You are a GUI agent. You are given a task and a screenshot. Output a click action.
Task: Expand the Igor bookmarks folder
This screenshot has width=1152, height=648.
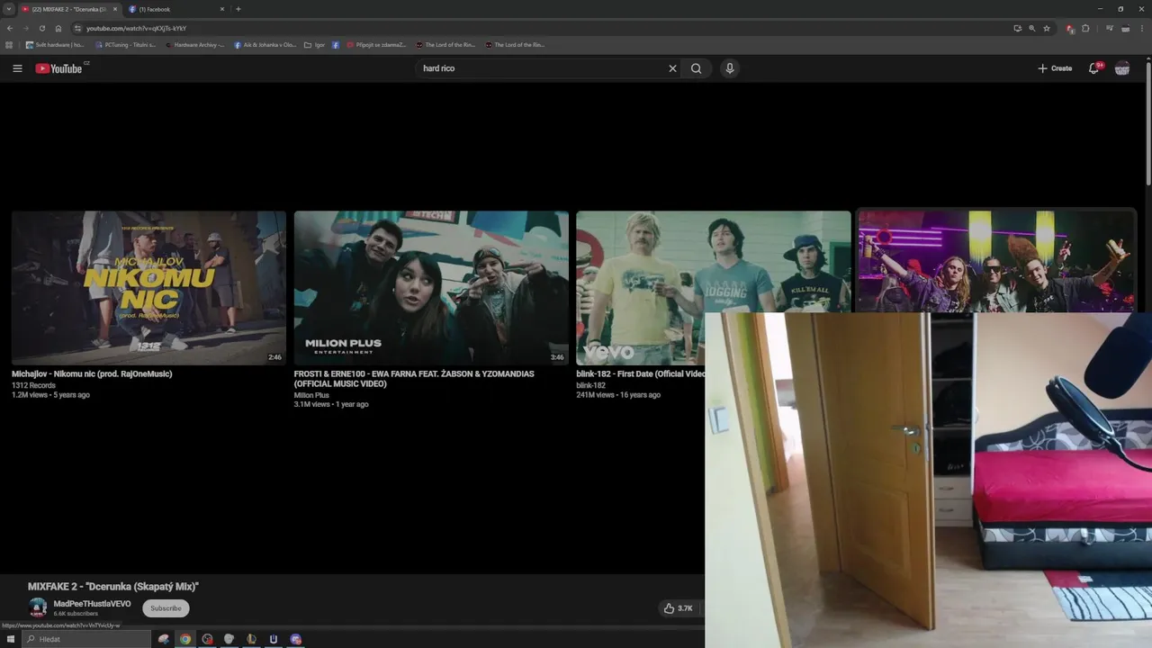point(314,45)
